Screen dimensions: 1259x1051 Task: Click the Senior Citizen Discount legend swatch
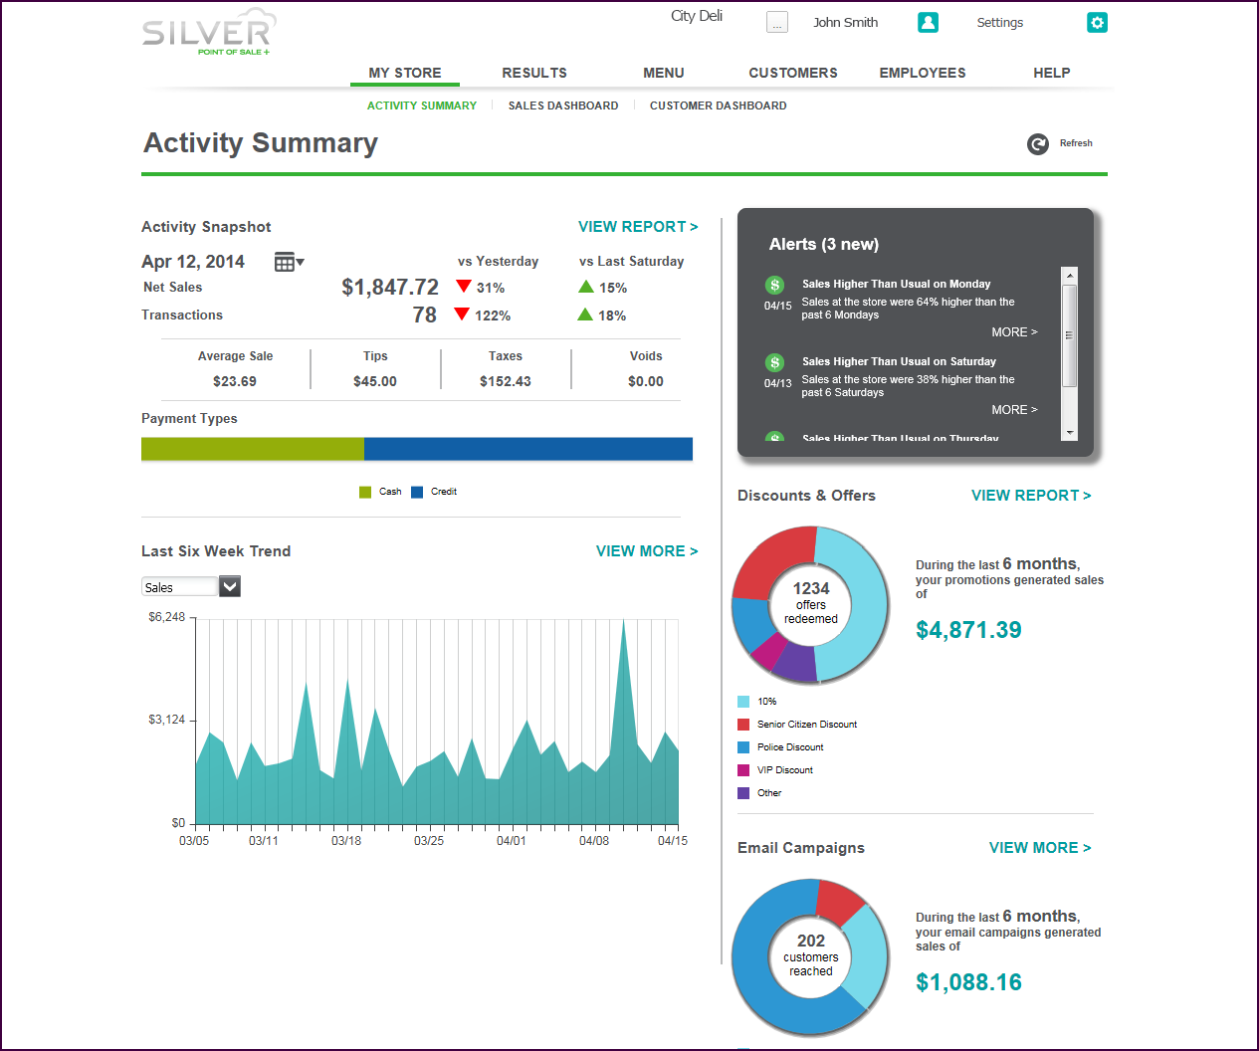click(743, 725)
